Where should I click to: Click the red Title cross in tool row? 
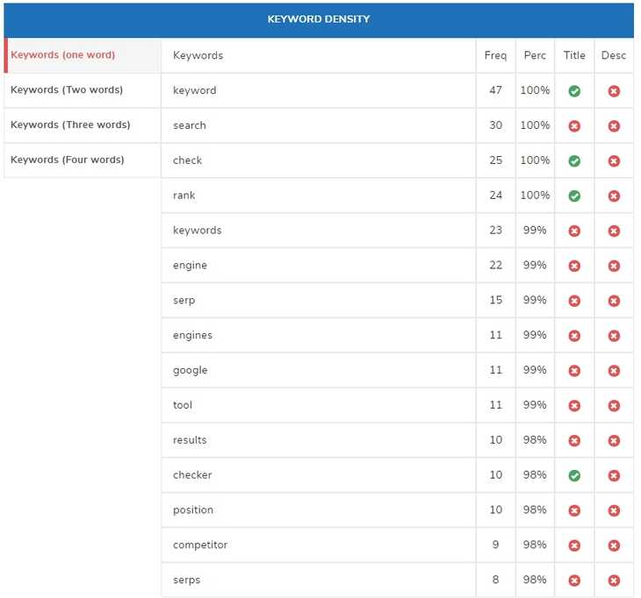(x=574, y=406)
